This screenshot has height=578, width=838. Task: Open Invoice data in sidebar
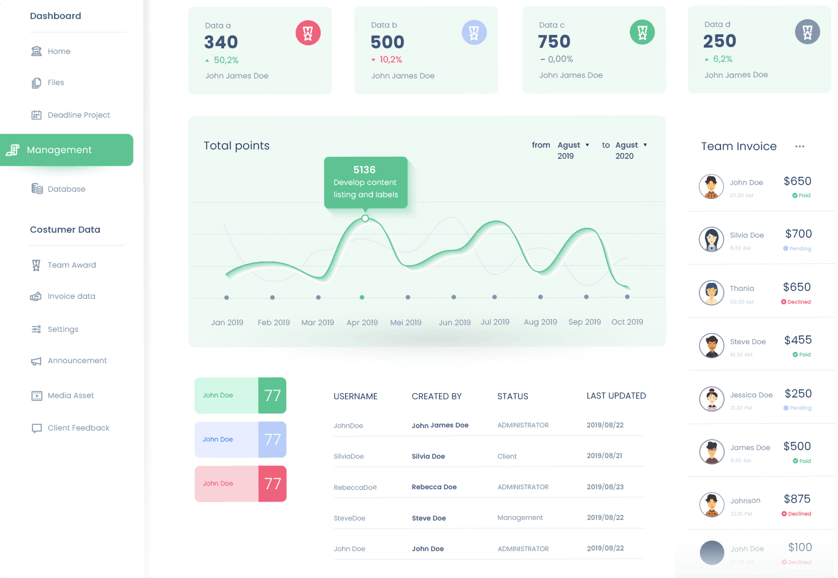coord(63,296)
